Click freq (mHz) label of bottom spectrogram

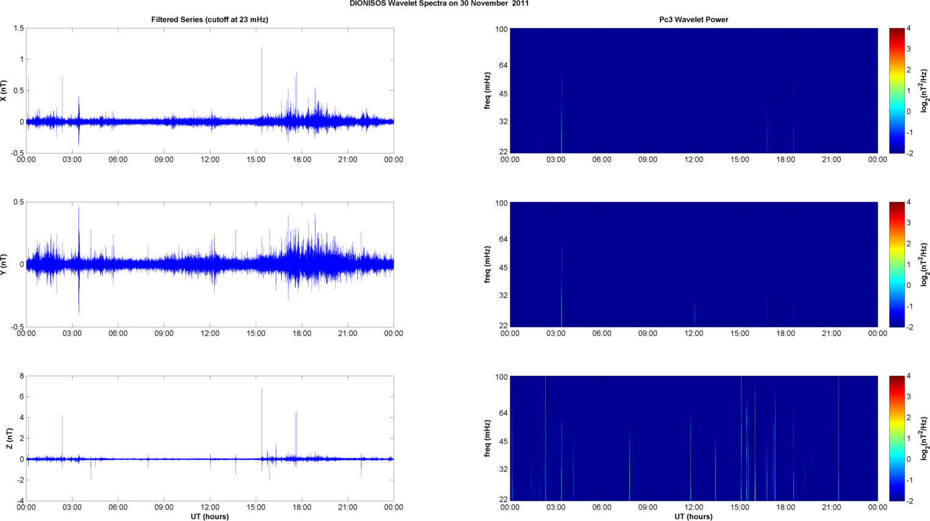(487, 439)
